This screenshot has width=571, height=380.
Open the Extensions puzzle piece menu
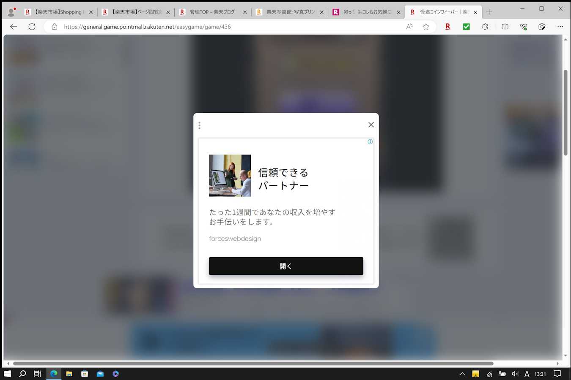485,27
